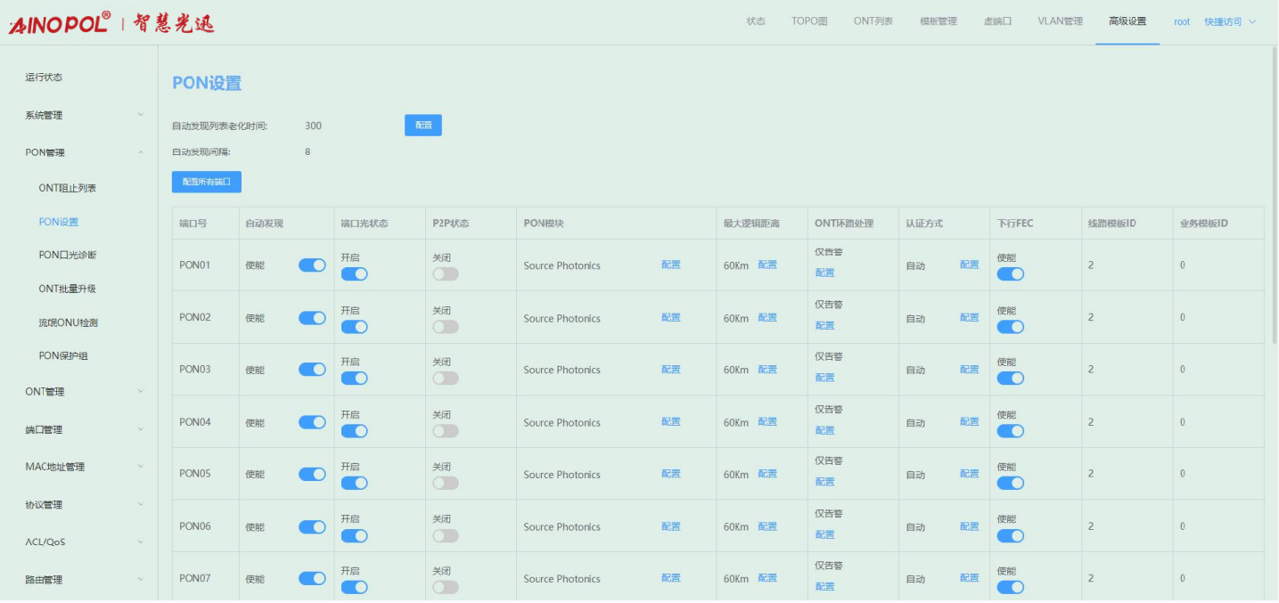Enable P2P state for PON02

coord(446,327)
